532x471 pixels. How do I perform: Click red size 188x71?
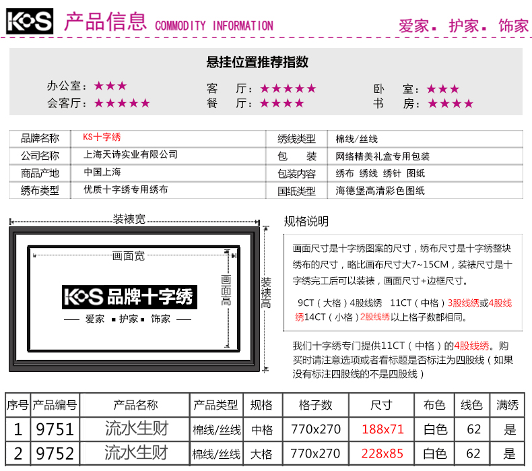point(383,429)
